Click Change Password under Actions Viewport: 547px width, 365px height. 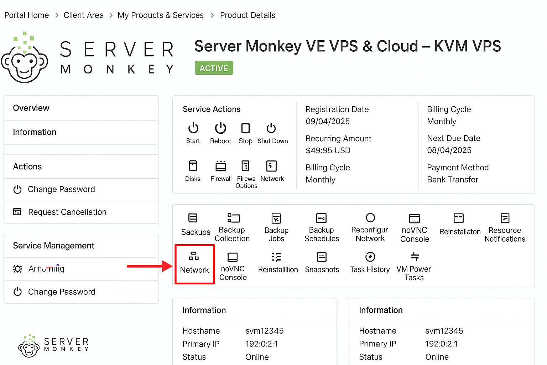point(81,189)
